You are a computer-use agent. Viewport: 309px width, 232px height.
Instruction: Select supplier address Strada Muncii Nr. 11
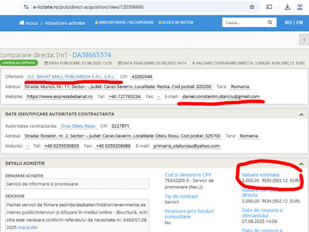point(118,87)
